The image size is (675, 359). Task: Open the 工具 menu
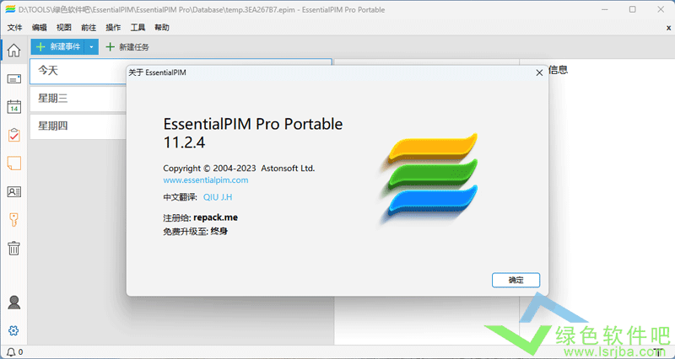[138, 28]
